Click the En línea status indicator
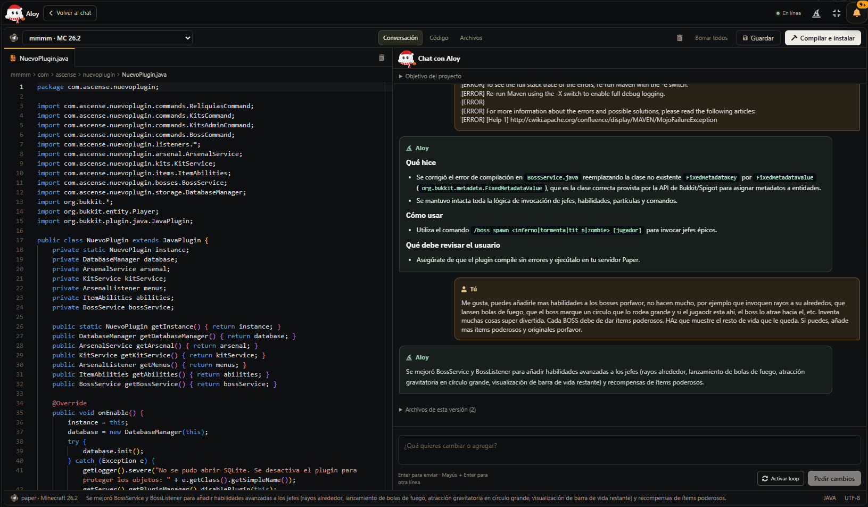Image resolution: width=868 pixels, height=507 pixels. tap(788, 13)
